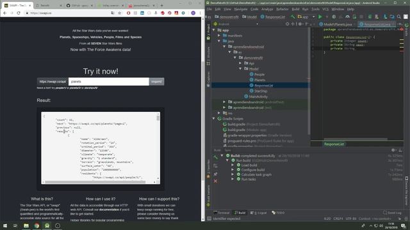Click the red X close icon in build panel
Viewport: 410px width, 230px height.
[x=215, y=181]
